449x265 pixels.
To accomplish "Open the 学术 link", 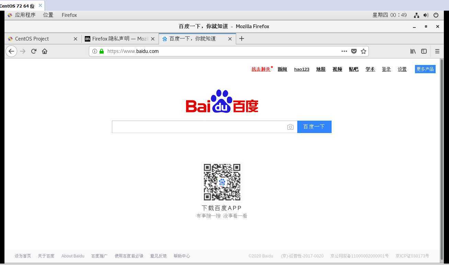I will click(370, 69).
